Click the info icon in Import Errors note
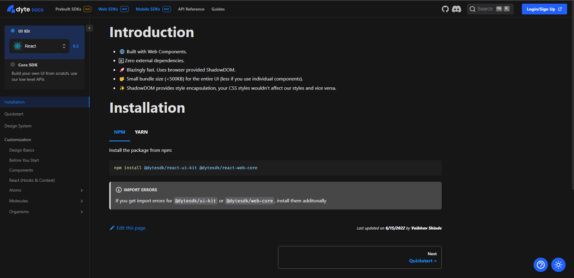574x278 pixels. pos(119,190)
